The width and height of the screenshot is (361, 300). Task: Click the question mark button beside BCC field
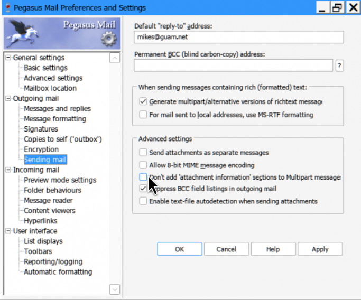click(x=339, y=66)
